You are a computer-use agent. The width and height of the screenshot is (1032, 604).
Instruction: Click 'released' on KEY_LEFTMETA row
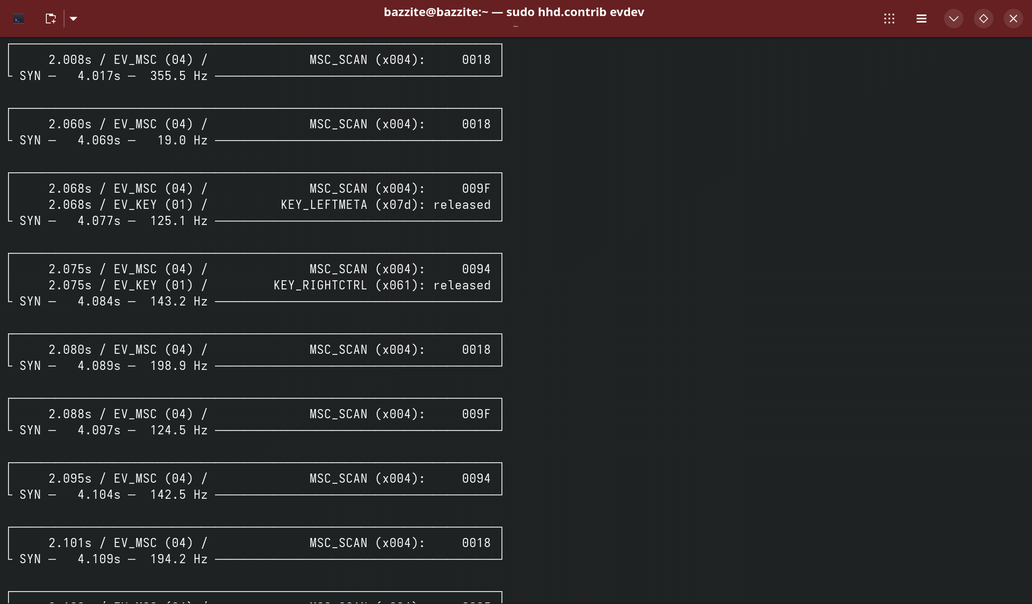pos(462,205)
